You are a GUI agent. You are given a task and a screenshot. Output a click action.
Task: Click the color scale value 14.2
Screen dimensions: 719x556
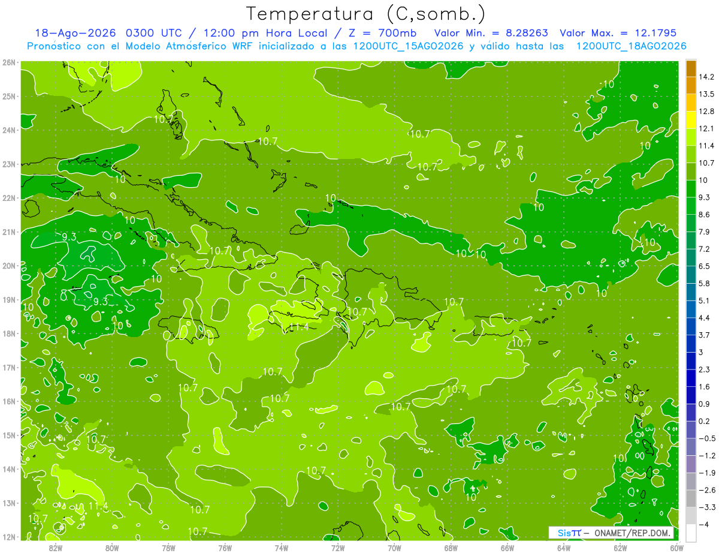coord(706,77)
